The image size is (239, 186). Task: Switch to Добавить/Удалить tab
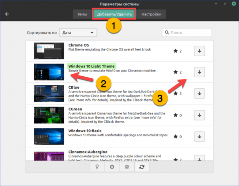coord(114,14)
